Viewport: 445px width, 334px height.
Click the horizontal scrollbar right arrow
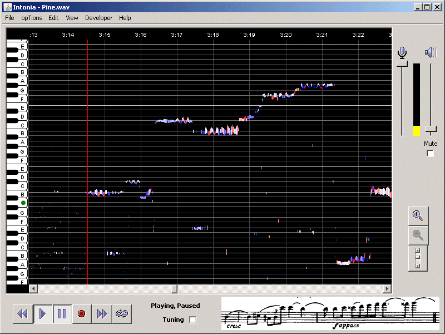[x=387, y=289]
